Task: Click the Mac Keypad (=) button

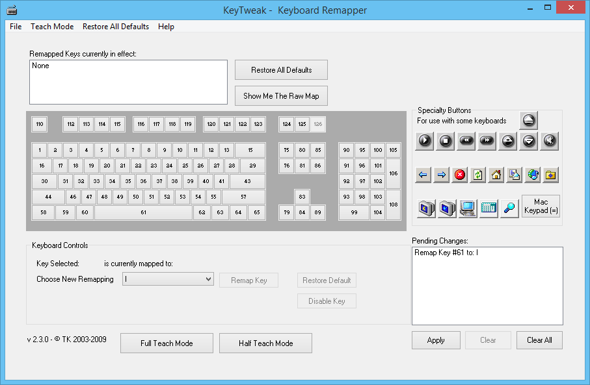Action: coord(541,206)
